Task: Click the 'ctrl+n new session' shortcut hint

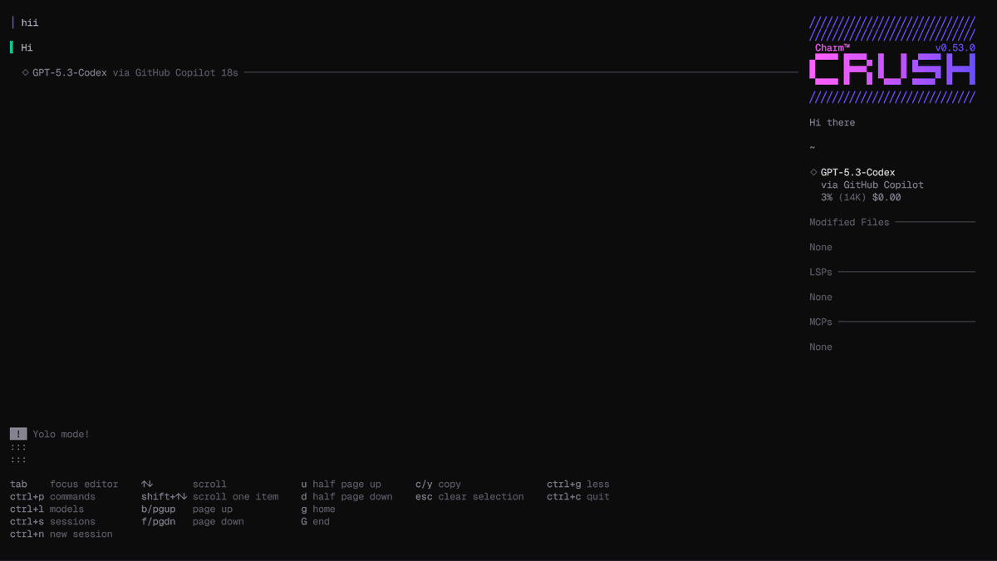Action: point(61,534)
